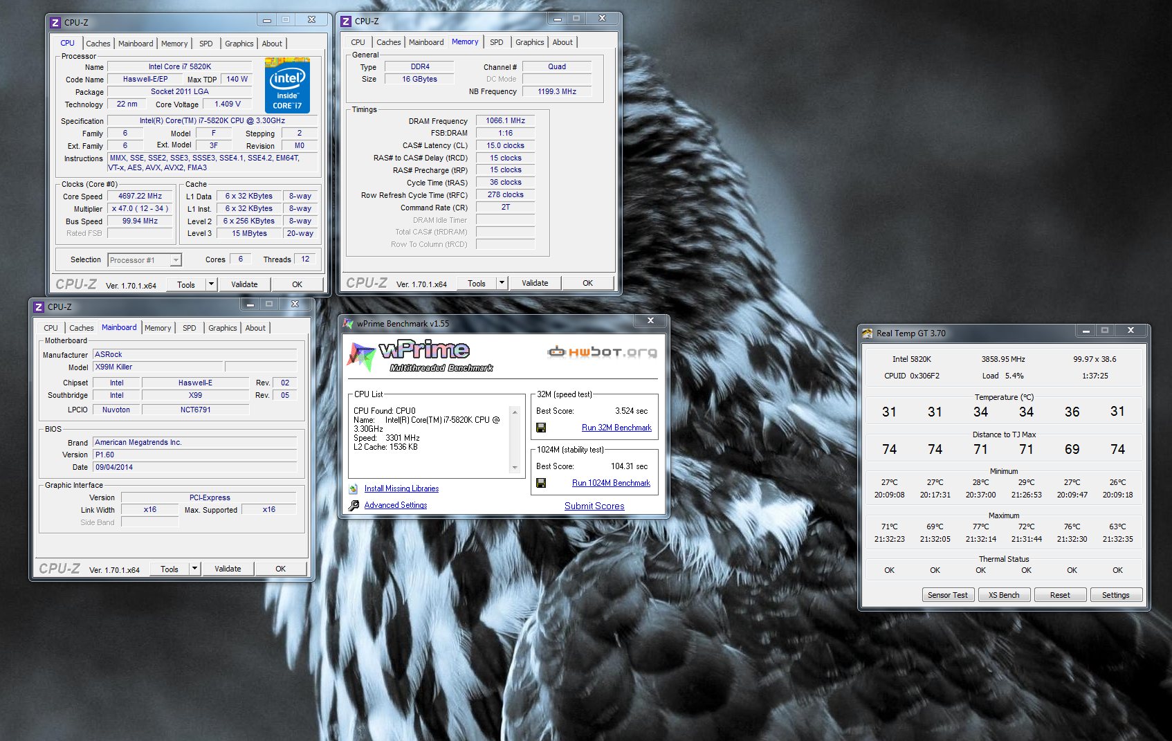1172x741 pixels.
Task: Open About tab in CPU-Z Mainboard window
Action: coord(255,328)
